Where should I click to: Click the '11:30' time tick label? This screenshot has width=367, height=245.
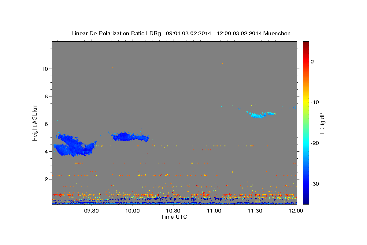(x=255, y=211)
